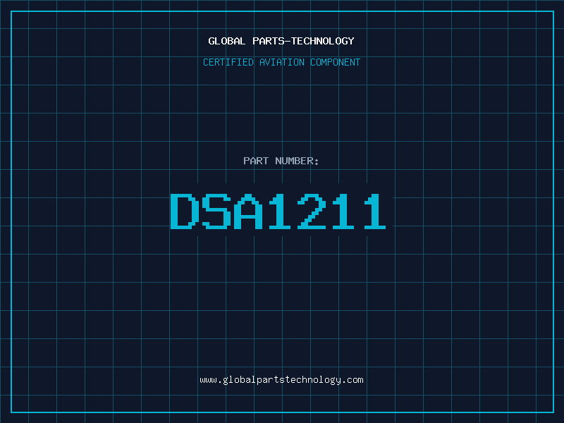Select the www prefix of the URL
The height and width of the screenshot is (423, 564).
[208, 381]
